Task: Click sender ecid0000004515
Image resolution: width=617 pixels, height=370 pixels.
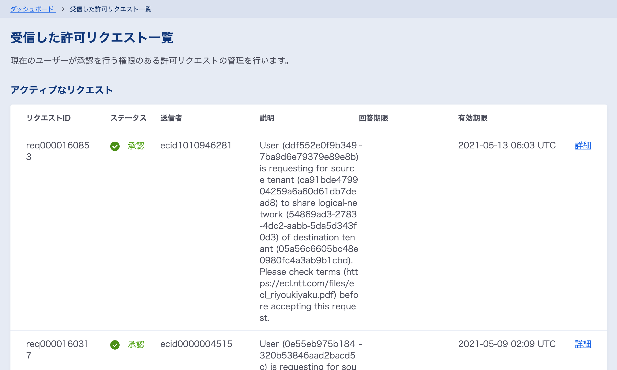Action: coord(196,344)
